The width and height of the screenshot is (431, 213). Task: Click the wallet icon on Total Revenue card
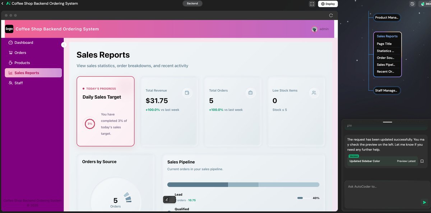[x=187, y=93]
